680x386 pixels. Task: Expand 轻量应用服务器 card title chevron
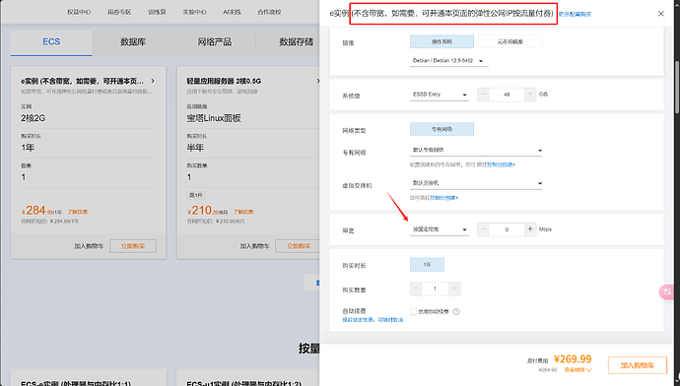tap(318, 81)
